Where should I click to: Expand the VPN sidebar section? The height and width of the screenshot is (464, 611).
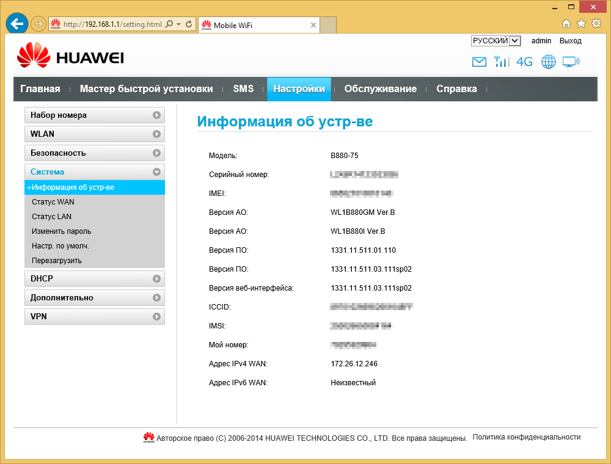[95, 316]
